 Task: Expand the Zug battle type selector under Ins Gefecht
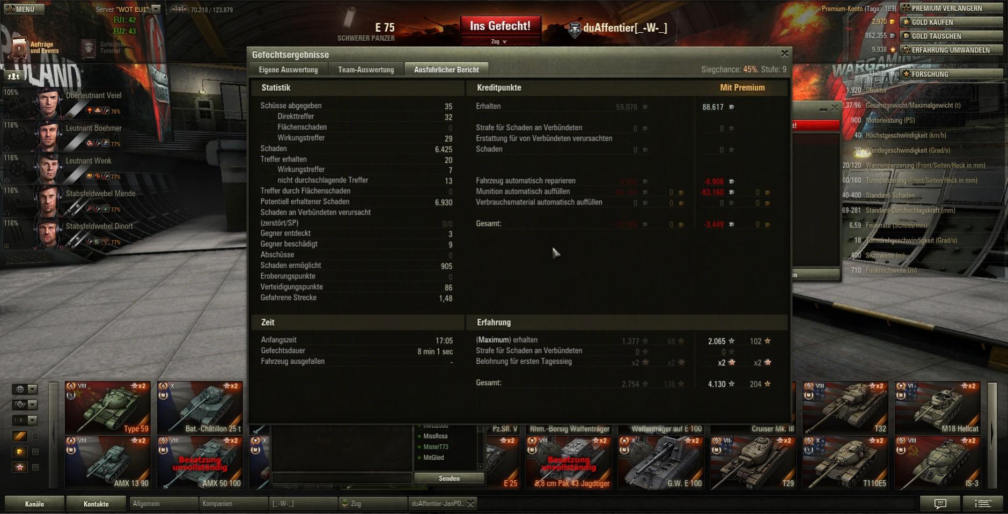click(499, 41)
